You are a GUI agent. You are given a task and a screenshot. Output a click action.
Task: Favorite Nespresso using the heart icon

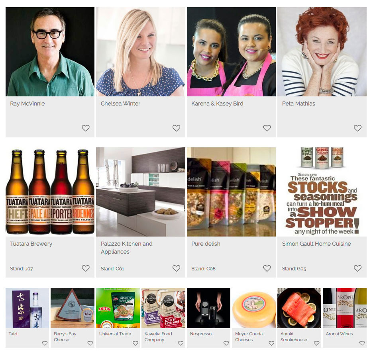coord(226,343)
